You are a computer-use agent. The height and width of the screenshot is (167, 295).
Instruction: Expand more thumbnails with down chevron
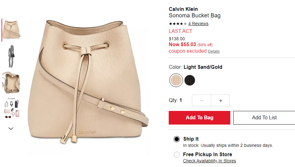point(11,129)
